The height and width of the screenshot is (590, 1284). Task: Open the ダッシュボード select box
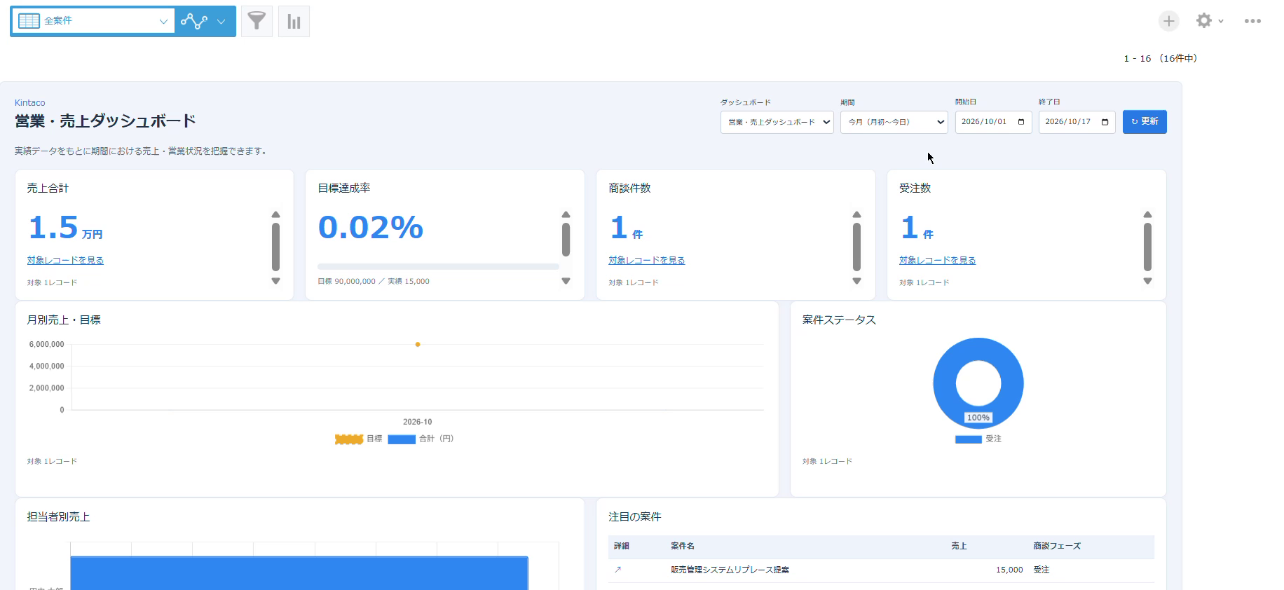point(777,122)
